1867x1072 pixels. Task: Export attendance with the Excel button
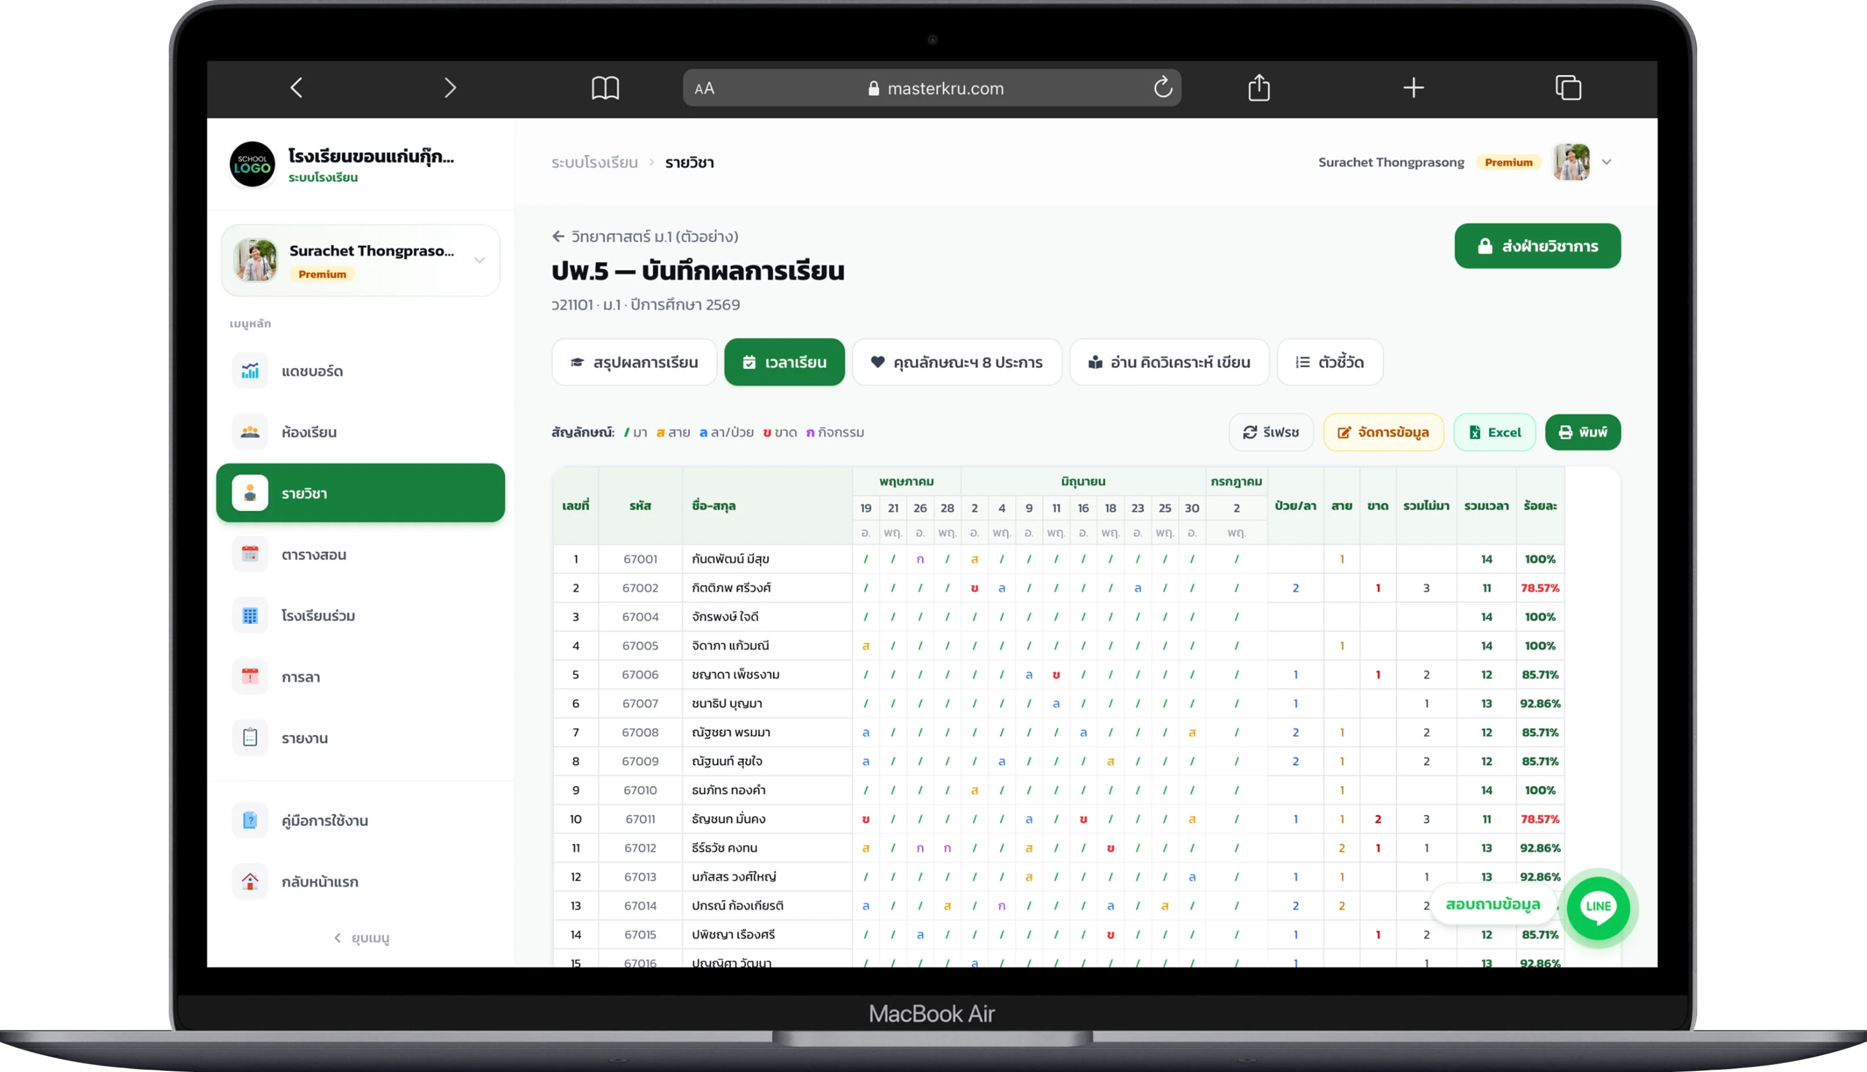click(1494, 432)
